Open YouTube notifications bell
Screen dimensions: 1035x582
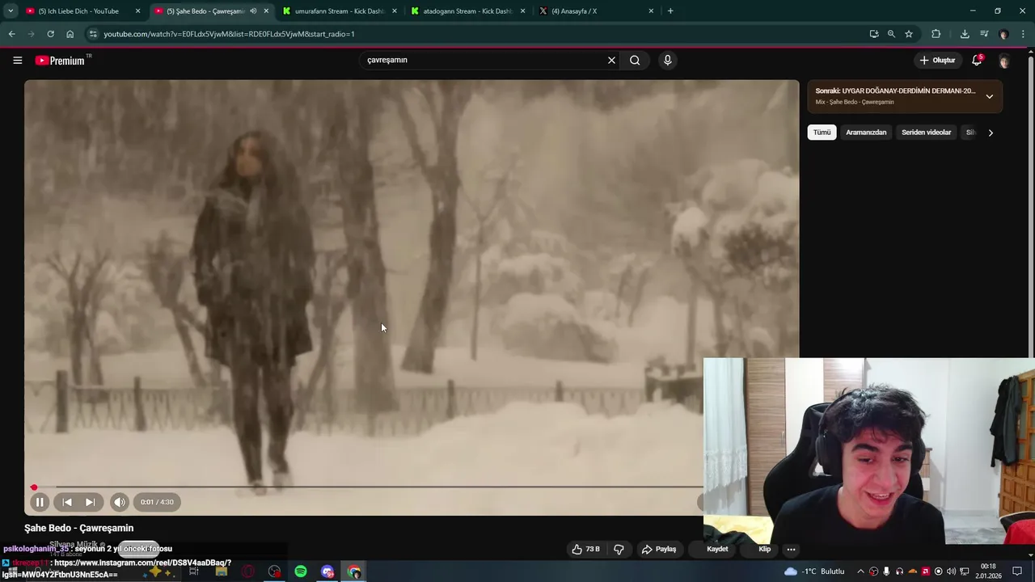click(977, 60)
